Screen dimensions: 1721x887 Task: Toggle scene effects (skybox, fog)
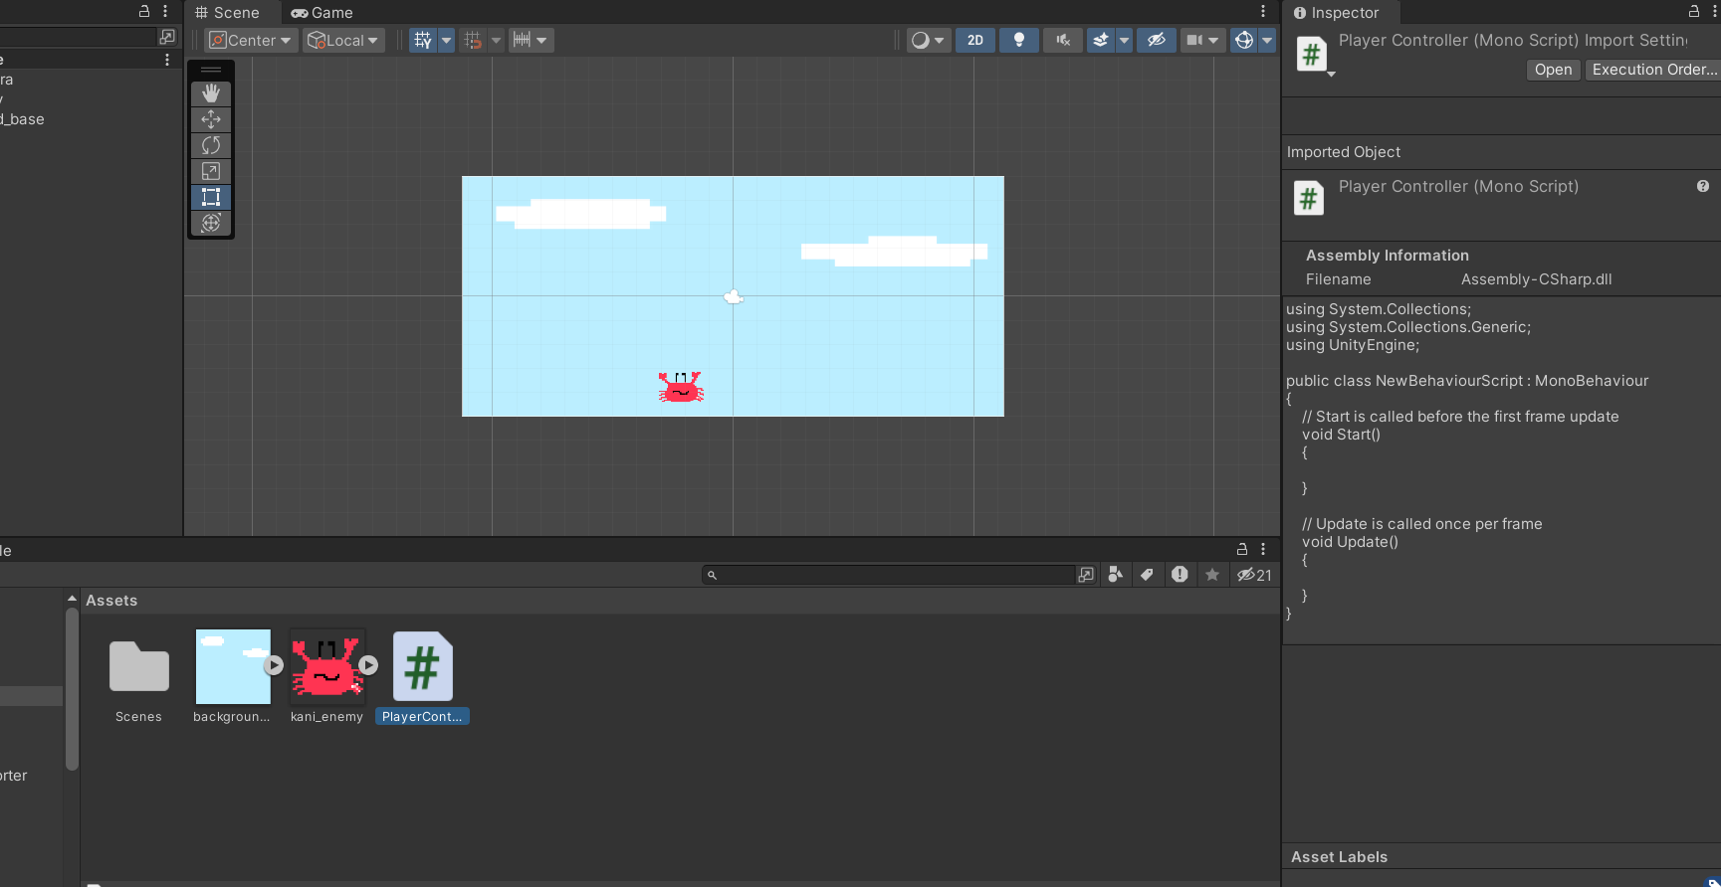1101,41
